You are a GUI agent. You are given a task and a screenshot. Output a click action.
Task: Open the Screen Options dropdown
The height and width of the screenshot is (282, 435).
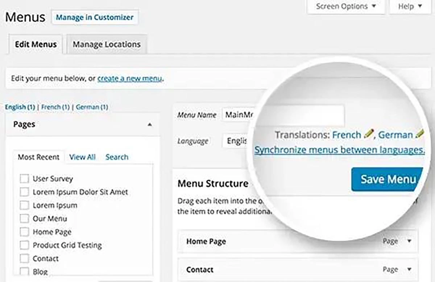(346, 7)
